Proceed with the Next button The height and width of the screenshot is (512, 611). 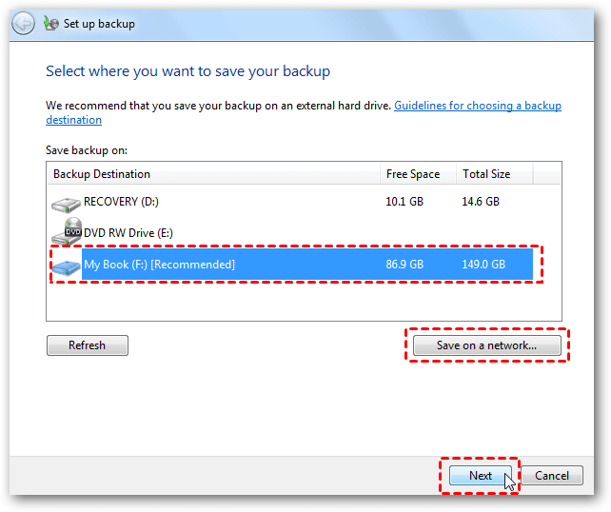pyautogui.click(x=481, y=476)
